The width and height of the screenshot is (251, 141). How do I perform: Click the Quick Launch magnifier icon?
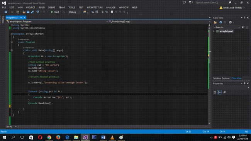pyautogui.click(x=230, y=2)
